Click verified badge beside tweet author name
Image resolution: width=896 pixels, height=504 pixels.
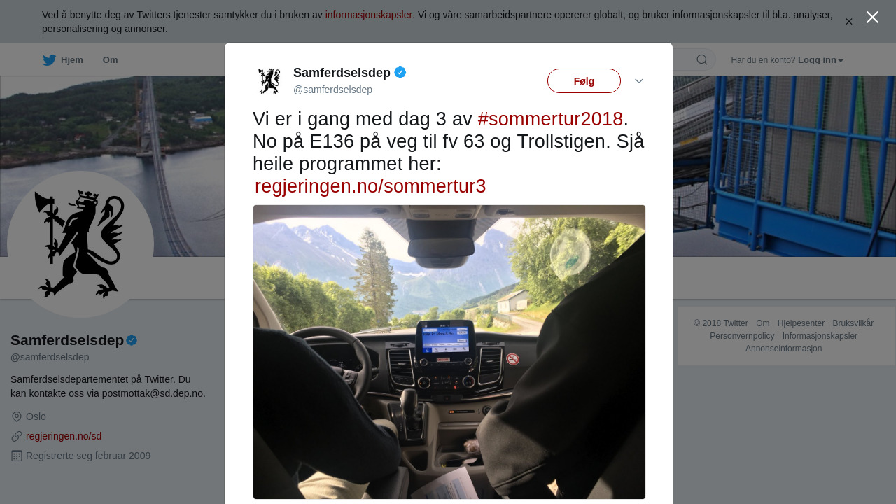tap(400, 72)
